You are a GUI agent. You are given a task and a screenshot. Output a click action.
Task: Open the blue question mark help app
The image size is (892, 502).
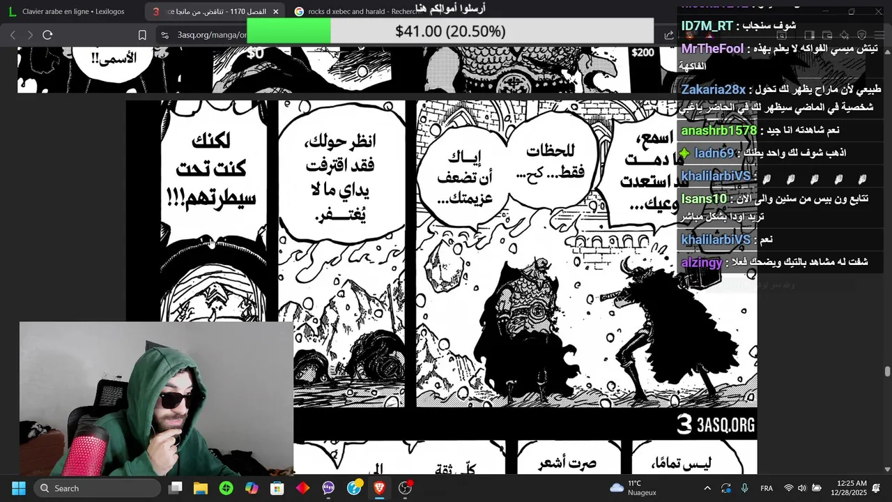coord(354,487)
